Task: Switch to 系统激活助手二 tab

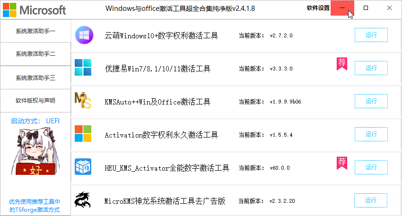Action: 35,54
